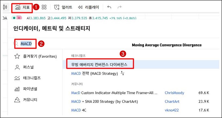Click the close price value 3,415.745

pos(100,18)
